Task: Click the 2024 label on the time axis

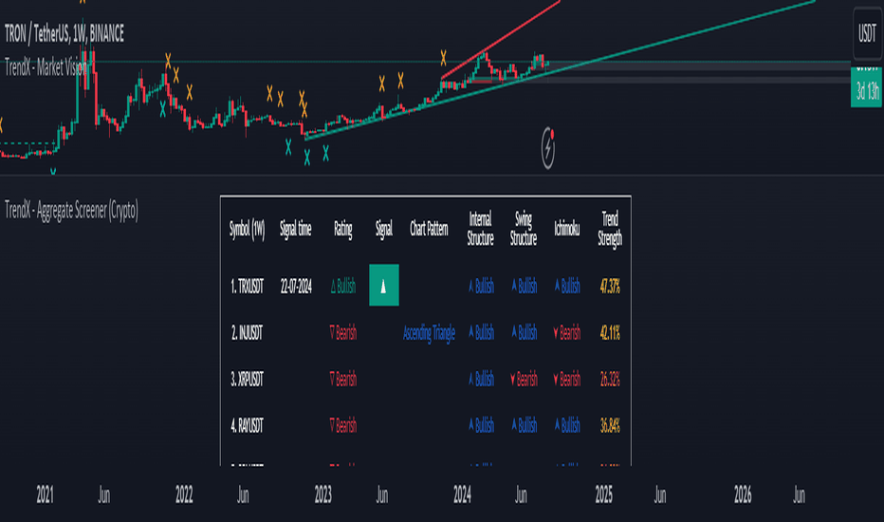Action: 462,494
